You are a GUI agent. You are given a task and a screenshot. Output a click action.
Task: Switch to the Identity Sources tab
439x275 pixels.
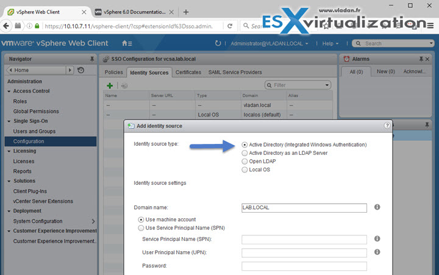149,73
